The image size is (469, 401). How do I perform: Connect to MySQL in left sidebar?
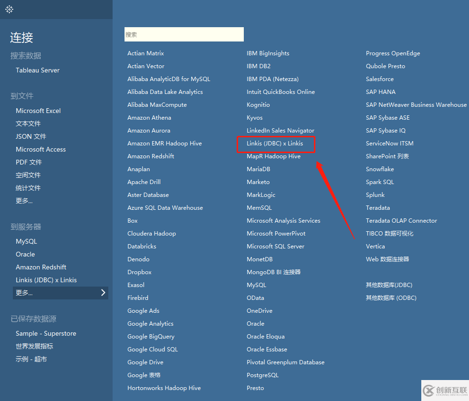click(x=26, y=242)
